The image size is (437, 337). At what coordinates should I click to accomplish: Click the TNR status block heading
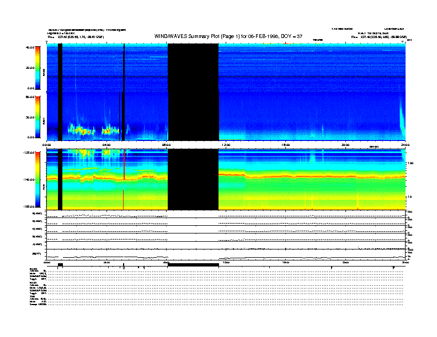32,297
